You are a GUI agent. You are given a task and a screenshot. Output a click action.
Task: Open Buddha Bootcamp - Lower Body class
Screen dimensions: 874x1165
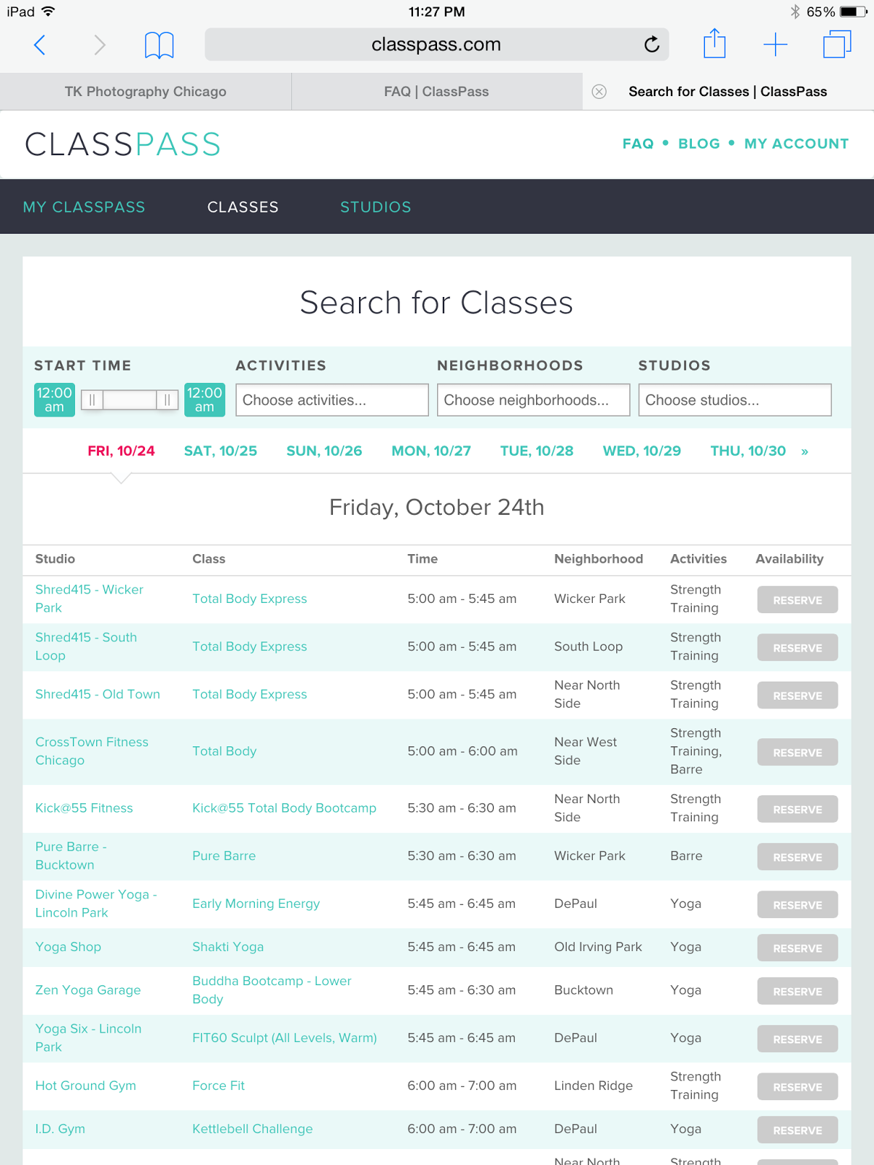pyautogui.click(x=272, y=990)
